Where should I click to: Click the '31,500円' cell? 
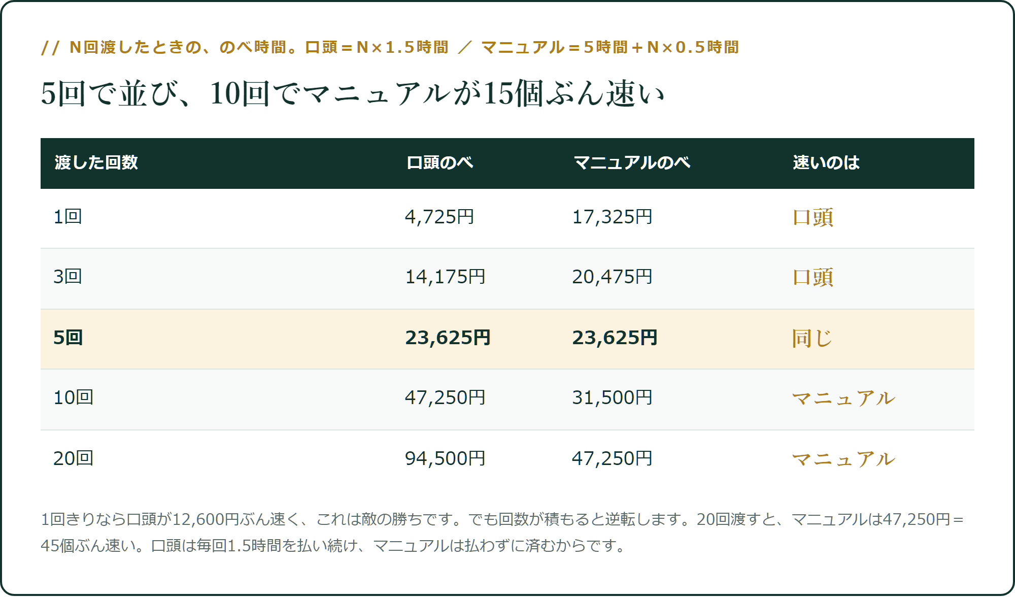[612, 397]
